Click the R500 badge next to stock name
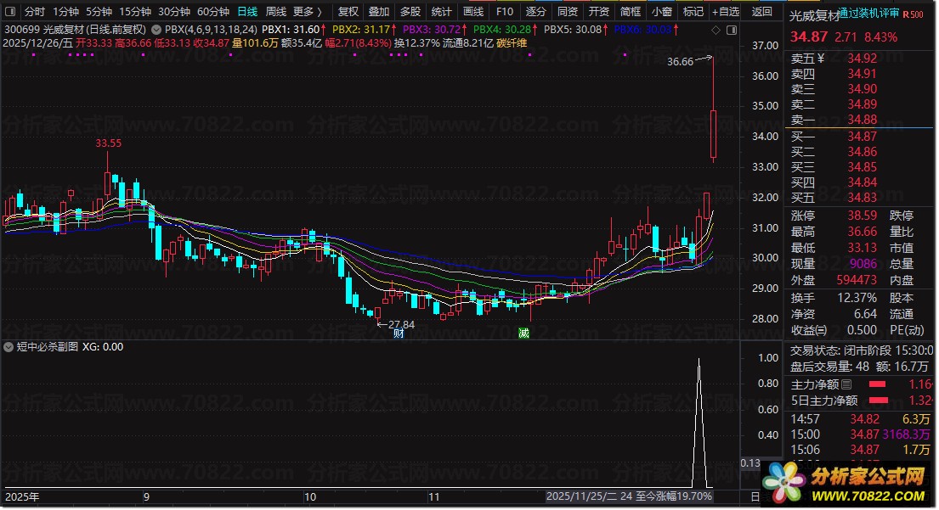 pos(914,14)
